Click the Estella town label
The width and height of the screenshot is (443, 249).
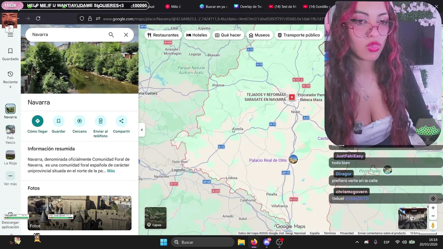tap(238, 129)
